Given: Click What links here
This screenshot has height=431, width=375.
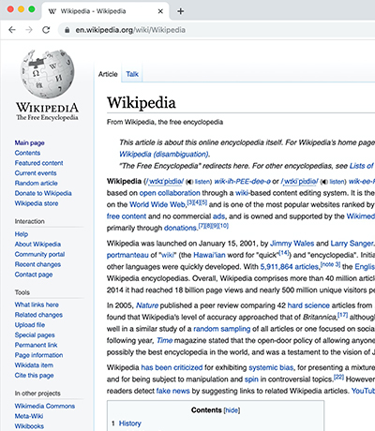Looking at the screenshot, I should pos(37,305).
